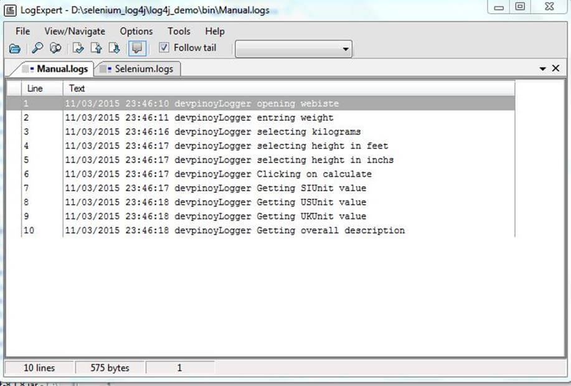Viewport: 571px width, 386px height.
Task: Select the Manual.logs tab
Action: pyautogui.click(x=61, y=68)
